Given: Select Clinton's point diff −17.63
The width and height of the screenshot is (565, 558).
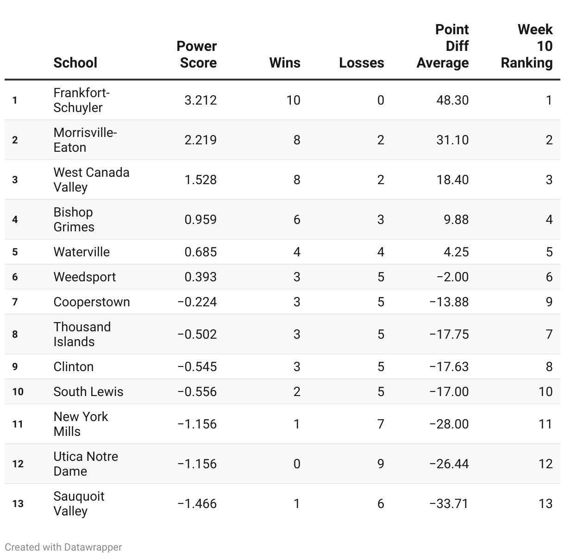Looking at the screenshot, I should click(449, 366).
